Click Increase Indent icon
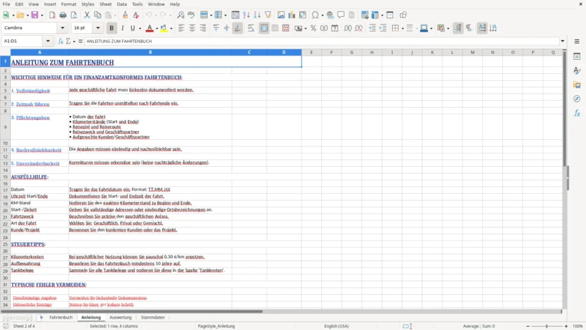Viewport: 586px width, 330px height. point(372,28)
